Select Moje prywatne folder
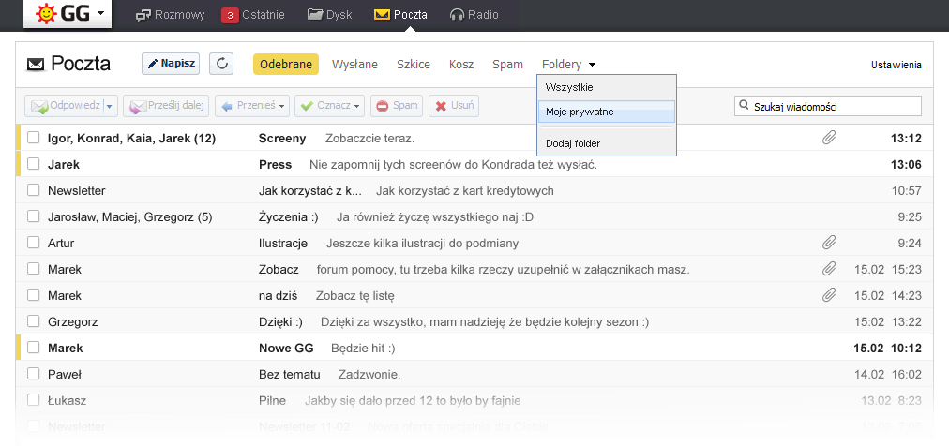Screen dimensions: 949x446 607,111
